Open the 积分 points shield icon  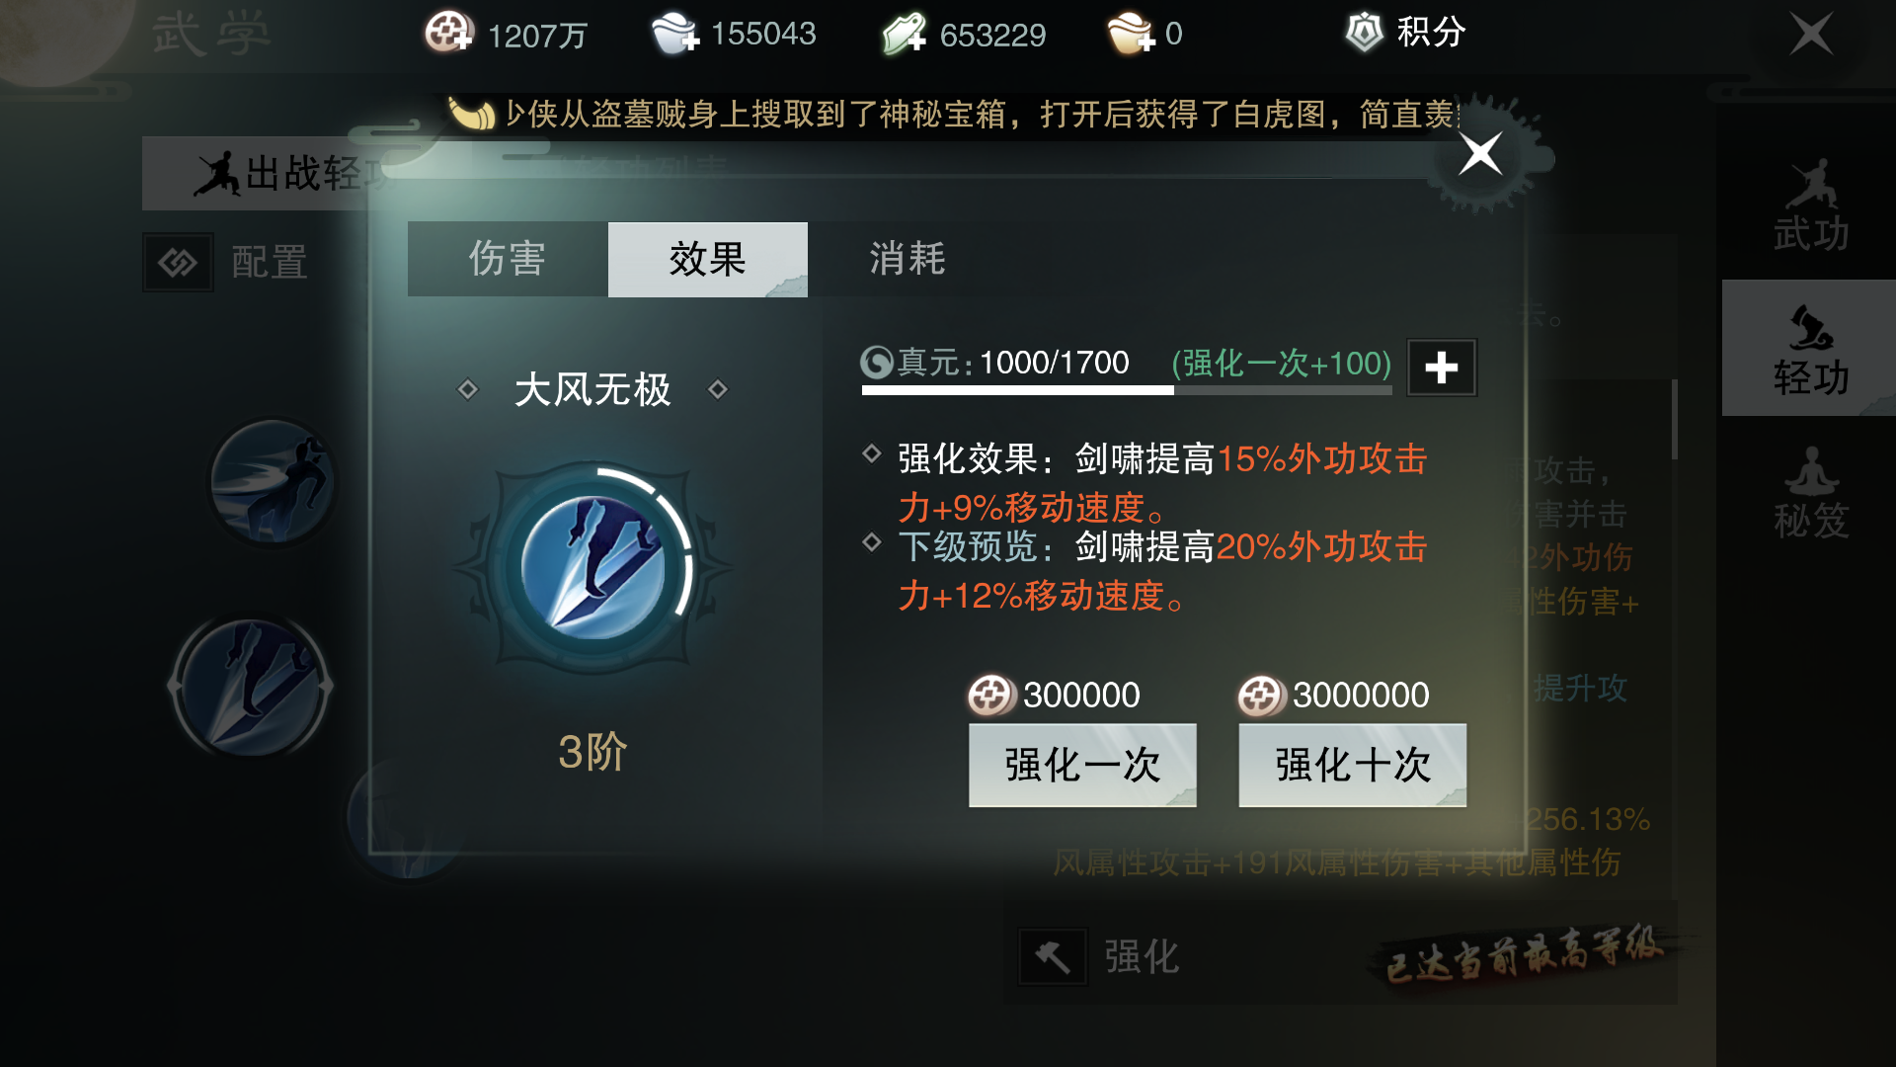[x=1365, y=32]
